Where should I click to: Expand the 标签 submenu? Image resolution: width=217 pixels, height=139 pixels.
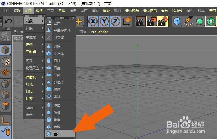[x=34, y=99]
